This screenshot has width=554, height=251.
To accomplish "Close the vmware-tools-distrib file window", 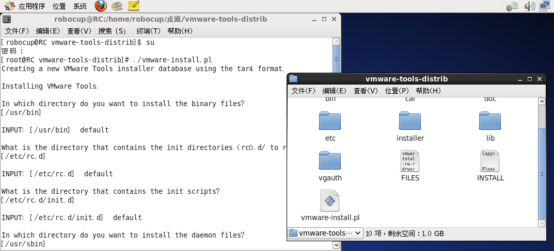I will click(539, 79).
